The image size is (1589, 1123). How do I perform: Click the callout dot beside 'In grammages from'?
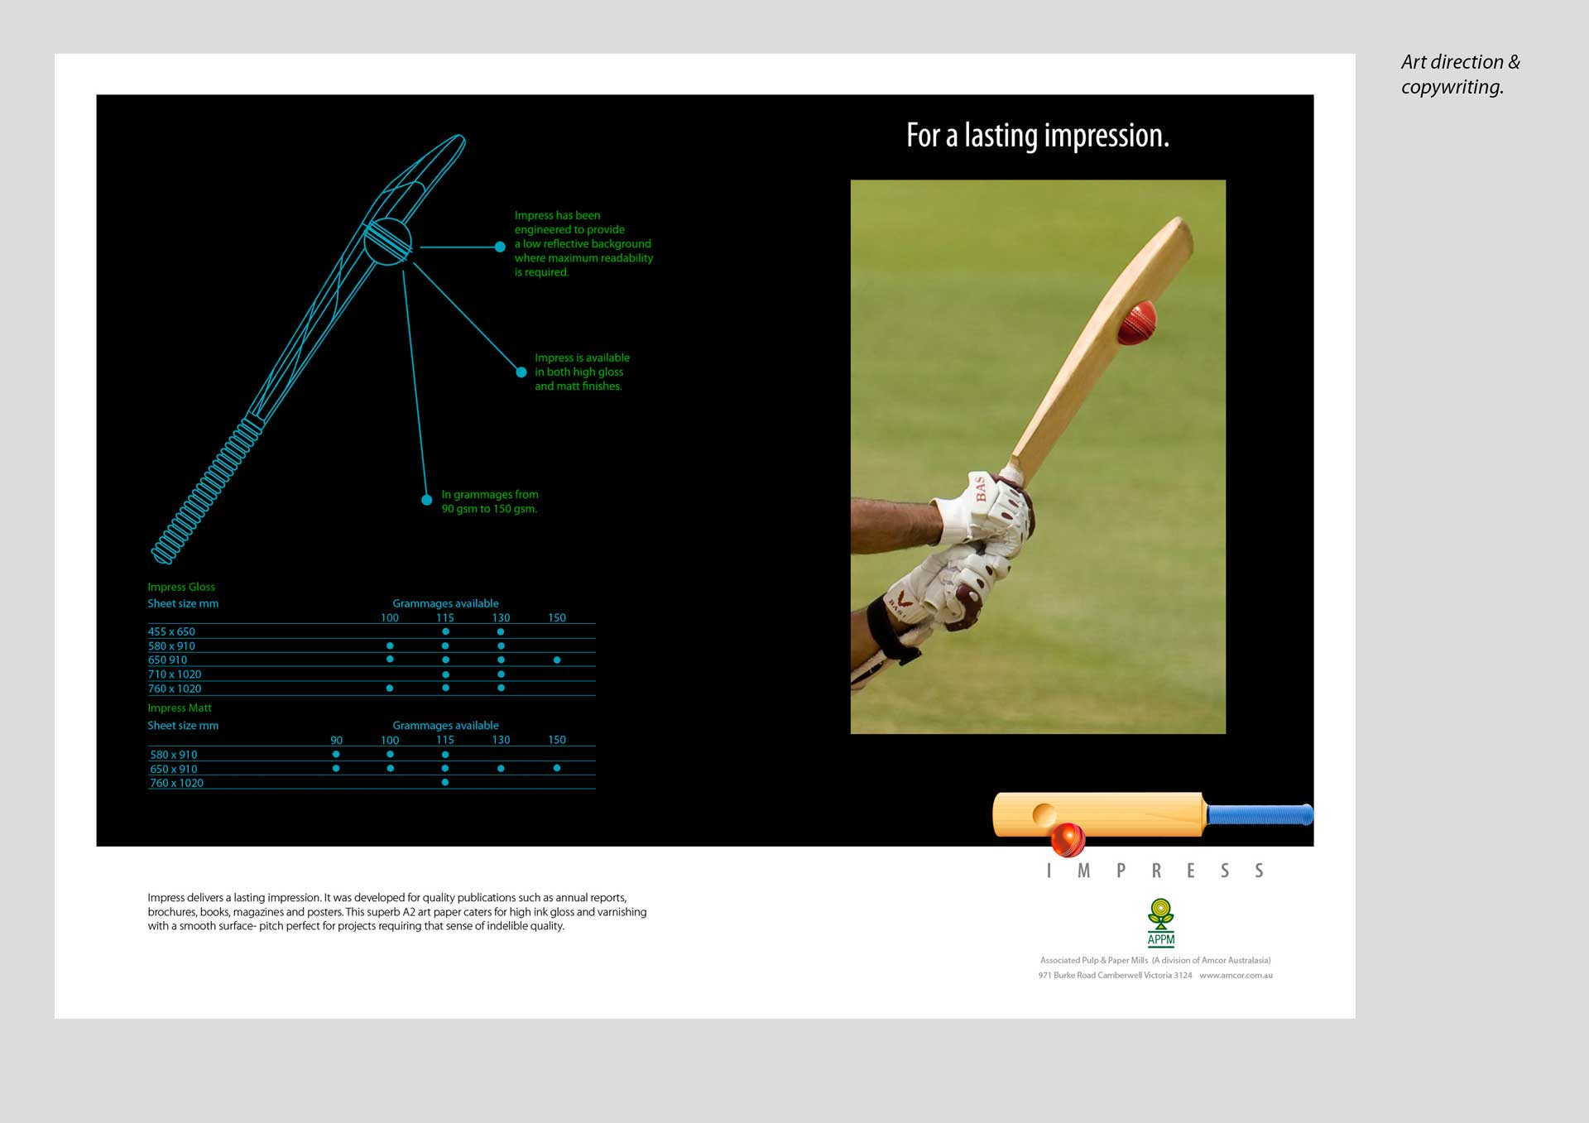(427, 500)
